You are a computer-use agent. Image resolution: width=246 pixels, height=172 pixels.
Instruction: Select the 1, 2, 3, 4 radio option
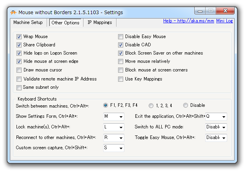click(151, 106)
